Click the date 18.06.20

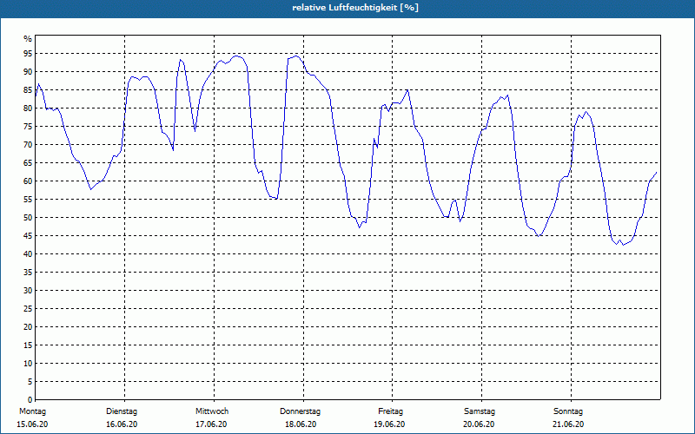pyautogui.click(x=301, y=424)
